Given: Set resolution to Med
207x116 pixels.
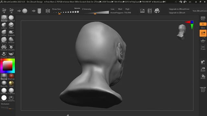Looking at the screenshot, I should (120, 9).
